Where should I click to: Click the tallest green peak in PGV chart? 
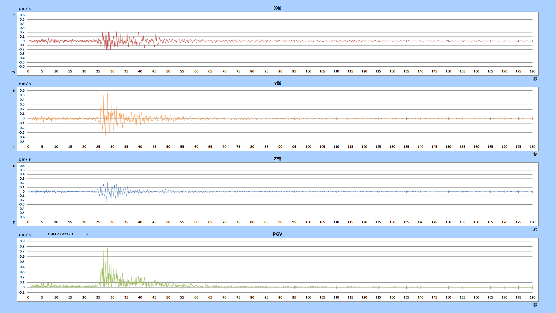[x=108, y=249]
